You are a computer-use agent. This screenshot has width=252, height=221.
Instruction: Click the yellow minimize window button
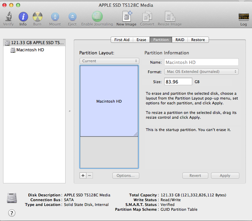point(11,5)
